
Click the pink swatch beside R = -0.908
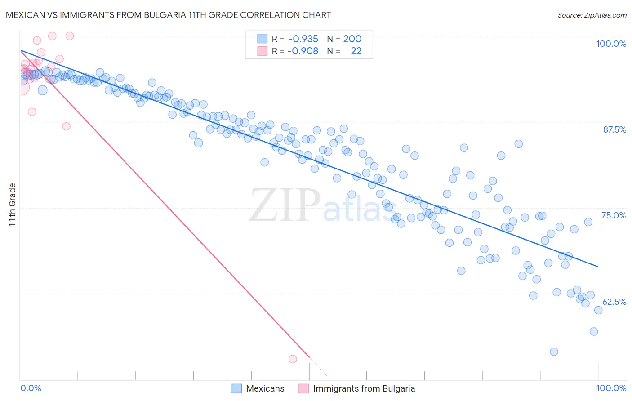pyautogui.click(x=262, y=51)
